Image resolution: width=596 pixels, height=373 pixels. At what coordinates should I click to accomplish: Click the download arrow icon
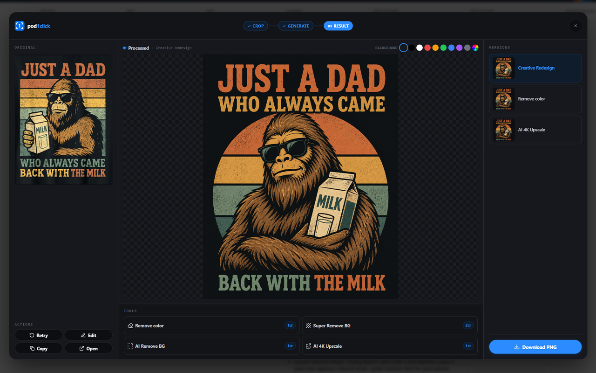(517, 347)
